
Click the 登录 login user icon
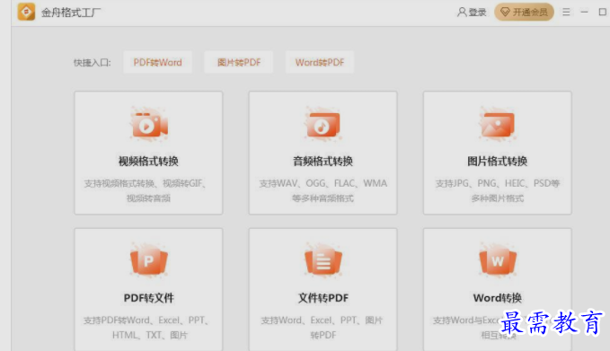(x=462, y=12)
